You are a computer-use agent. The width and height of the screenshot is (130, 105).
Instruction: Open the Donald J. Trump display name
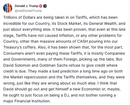point(26,6)
